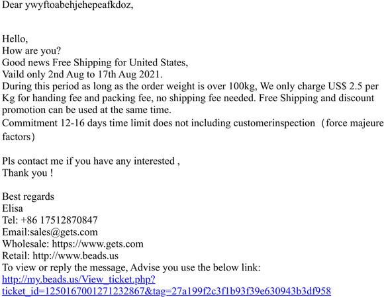Click the word 'customerinspection'

pos(274,123)
